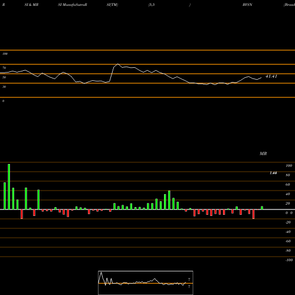Viewport: 295px width, 295px height.
Task: Click the mini overview chart thumbnail
Action: tap(146, 283)
